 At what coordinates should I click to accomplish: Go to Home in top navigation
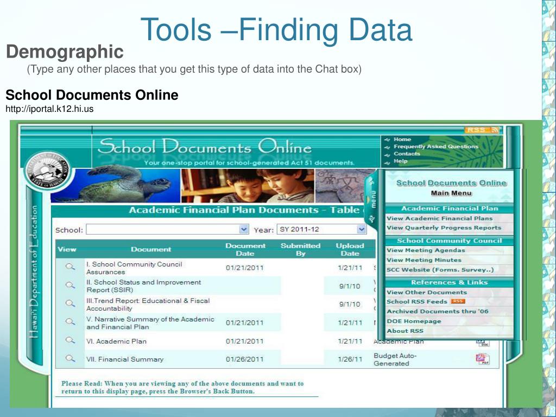402,140
